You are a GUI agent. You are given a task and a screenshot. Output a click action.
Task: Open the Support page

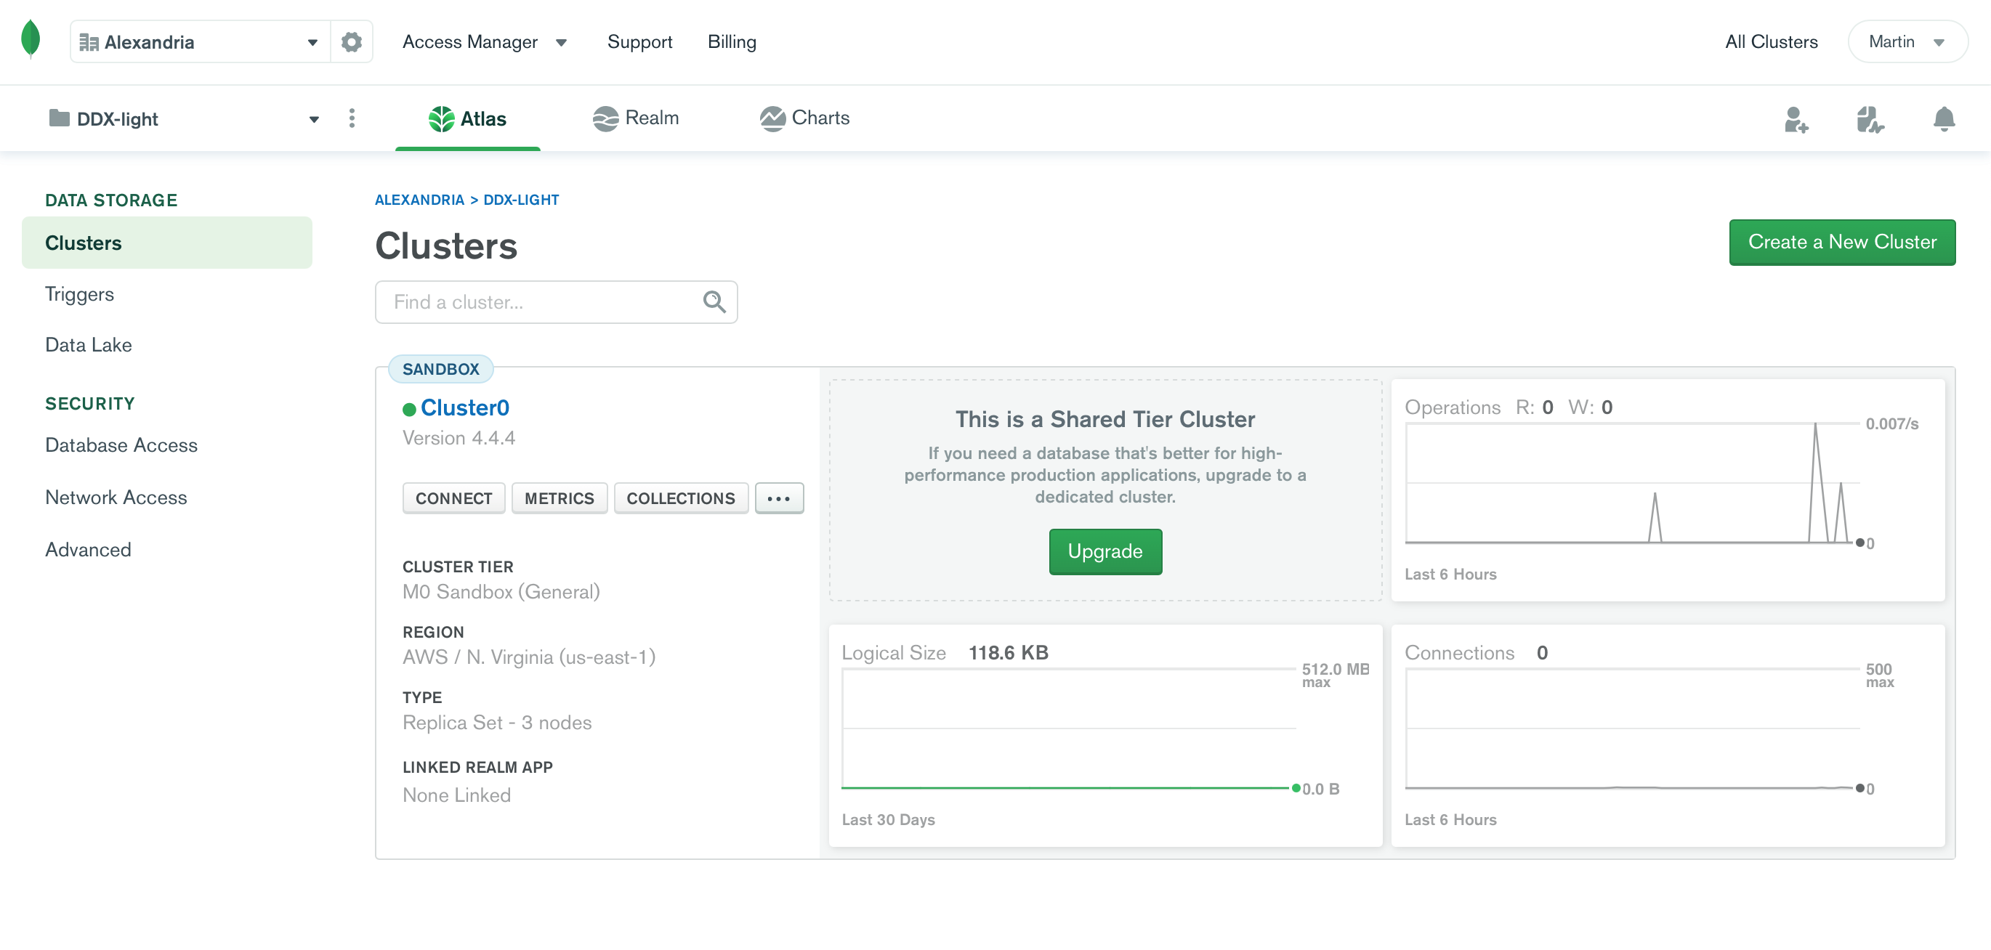pos(639,41)
